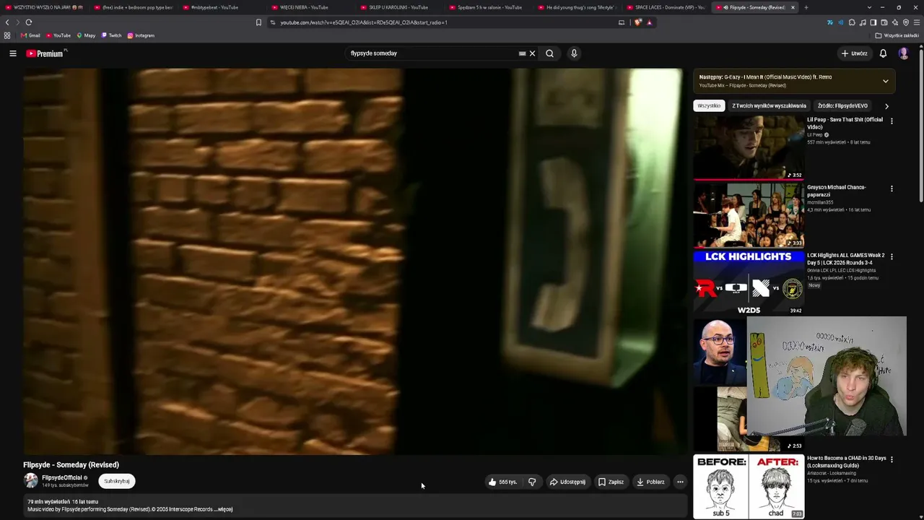
Task: Open options for Lil Peep video
Action: [x=892, y=121]
